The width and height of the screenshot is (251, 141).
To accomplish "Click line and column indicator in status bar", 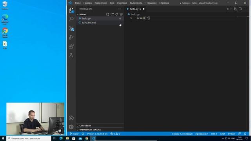I will (182, 134).
